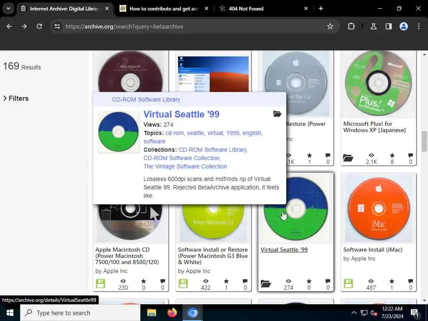Close the How to contribute tab
The image size is (428, 321).
pos(206,8)
